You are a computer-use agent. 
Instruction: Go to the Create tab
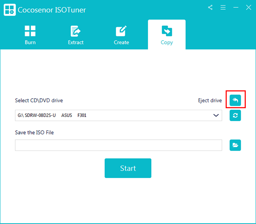[x=121, y=35]
